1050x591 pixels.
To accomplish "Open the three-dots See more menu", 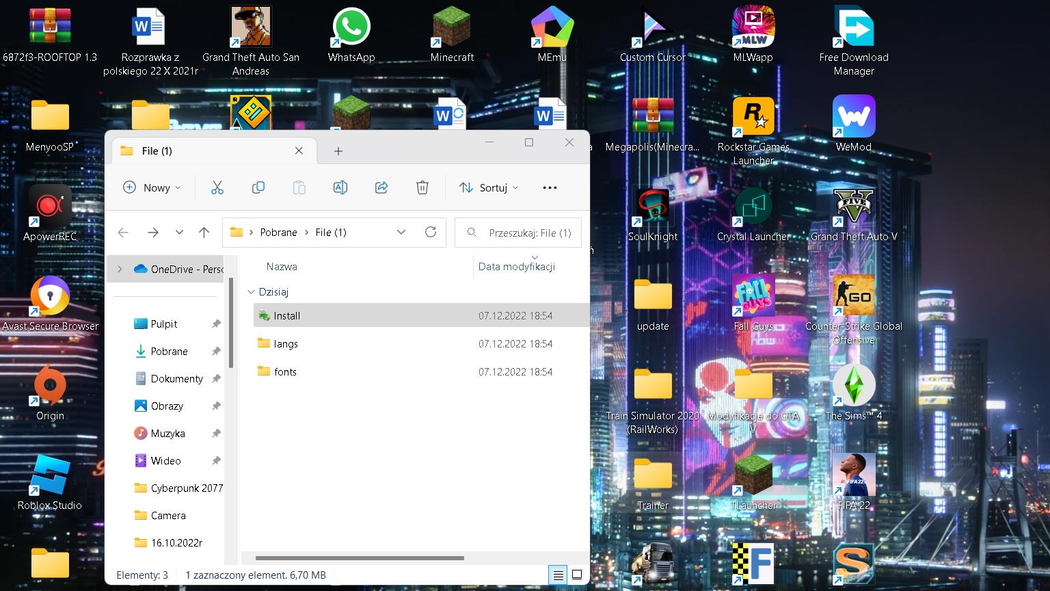I will (550, 187).
